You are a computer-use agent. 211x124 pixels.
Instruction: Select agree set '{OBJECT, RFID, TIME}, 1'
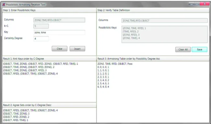(x=16, y=120)
